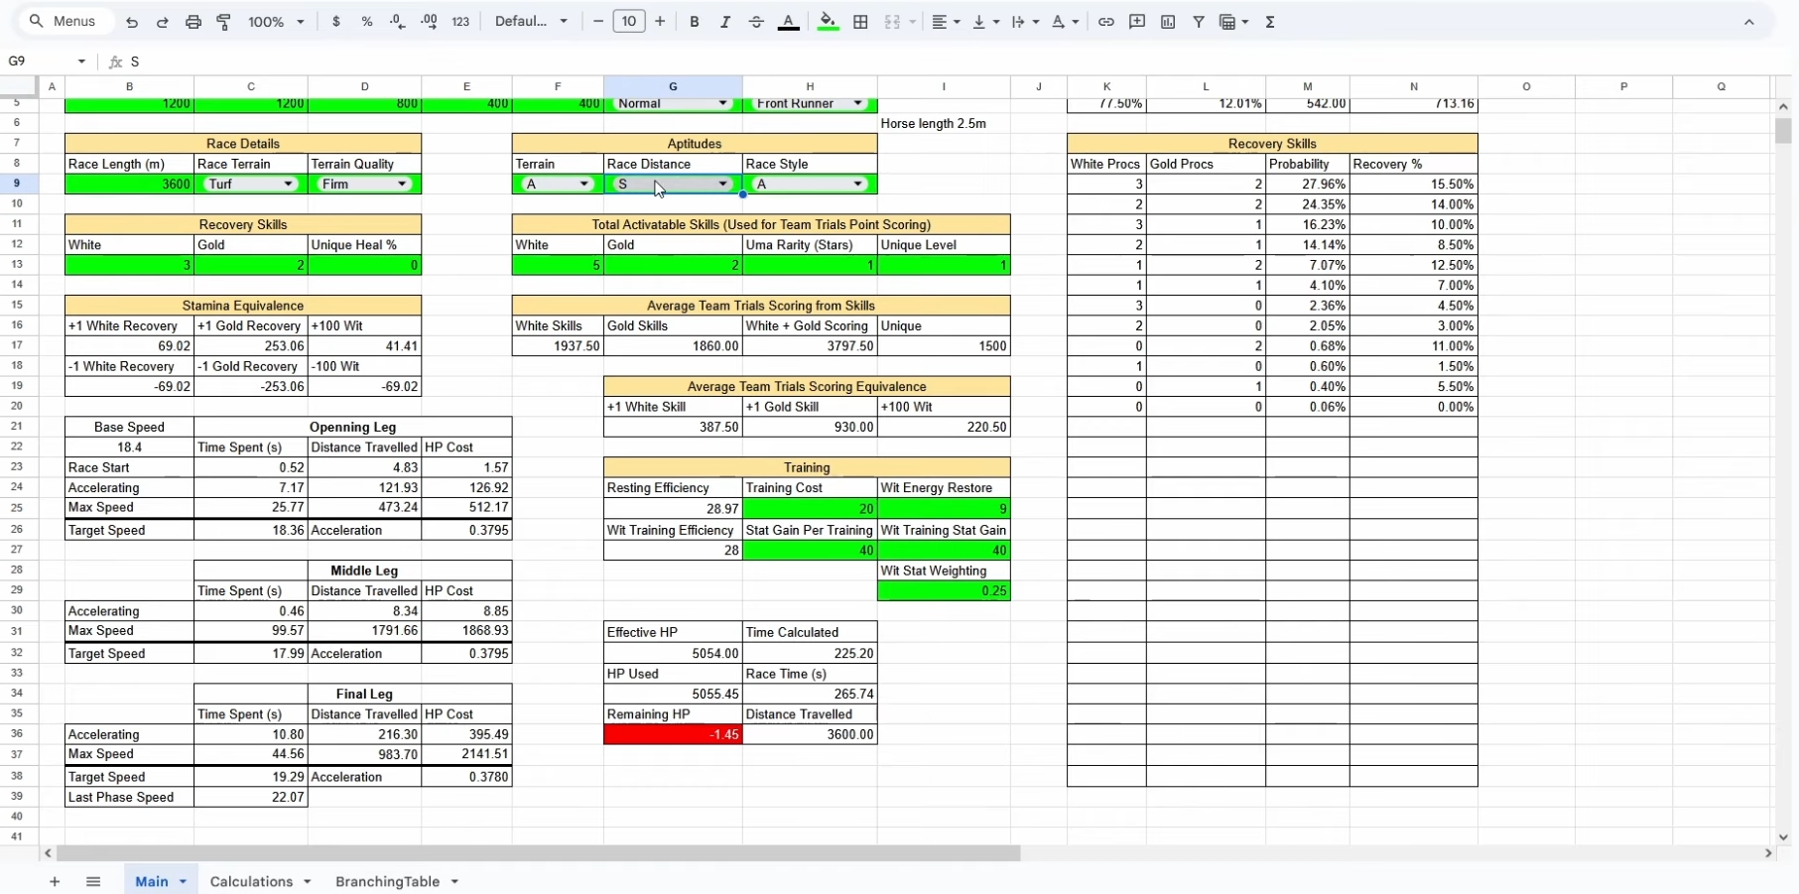Insert a link
The image size is (1799, 894).
[x=1106, y=22]
